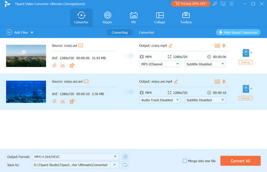Switch to the Ripper tab
This screenshot has height=172, width=267.
(x=107, y=18)
